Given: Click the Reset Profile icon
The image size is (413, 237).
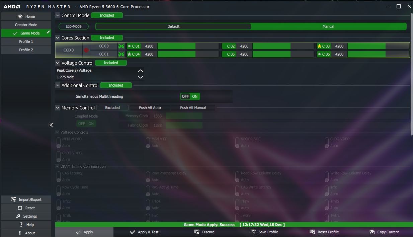Looking at the screenshot, I should (312, 232).
